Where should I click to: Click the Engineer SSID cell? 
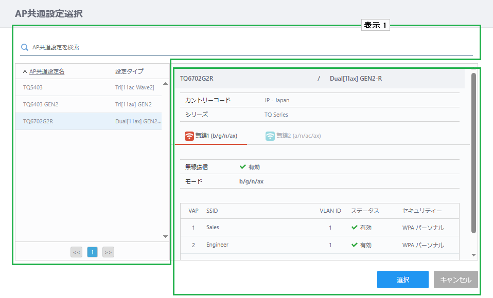217,245
